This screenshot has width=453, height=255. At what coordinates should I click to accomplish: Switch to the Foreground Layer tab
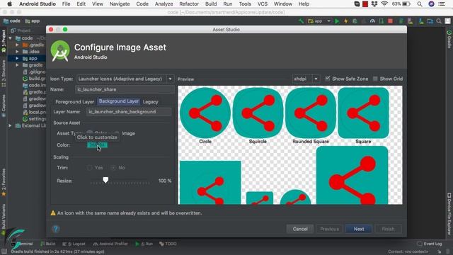(74, 102)
